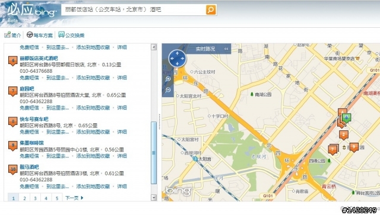Click the 必应 bing logo at top
380x215 pixels.
coord(32,11)
